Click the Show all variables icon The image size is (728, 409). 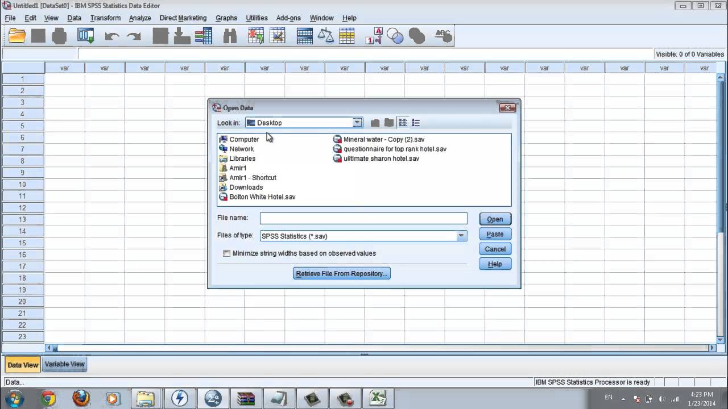click(417, 36)
